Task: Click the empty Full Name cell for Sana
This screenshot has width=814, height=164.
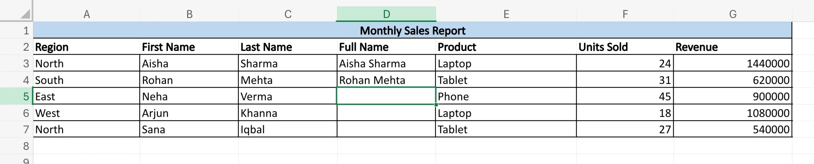Action: 386,129
